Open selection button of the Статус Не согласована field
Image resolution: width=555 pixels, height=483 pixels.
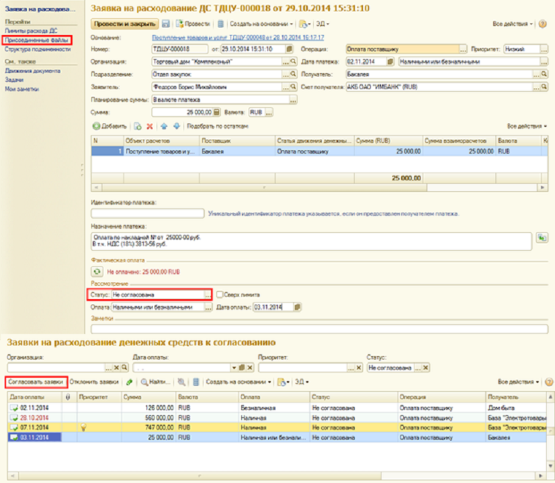(208, 294)
